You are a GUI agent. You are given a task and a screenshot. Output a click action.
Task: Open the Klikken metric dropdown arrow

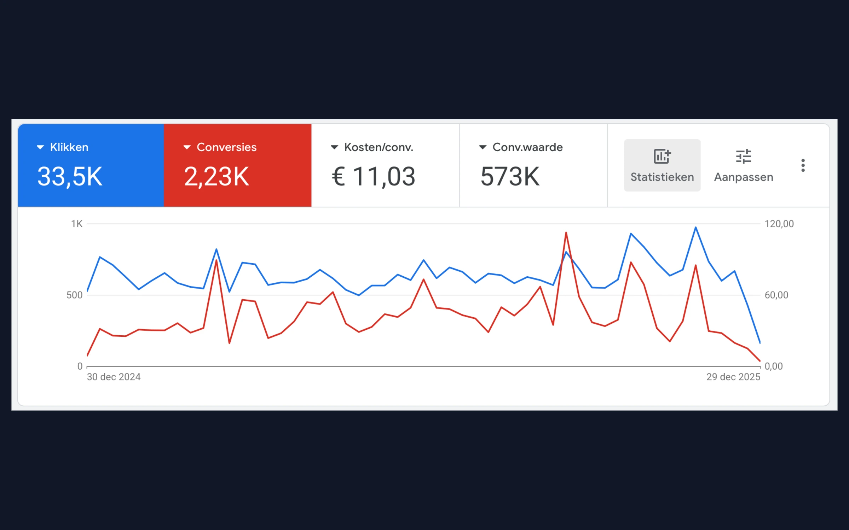(40, 147)
